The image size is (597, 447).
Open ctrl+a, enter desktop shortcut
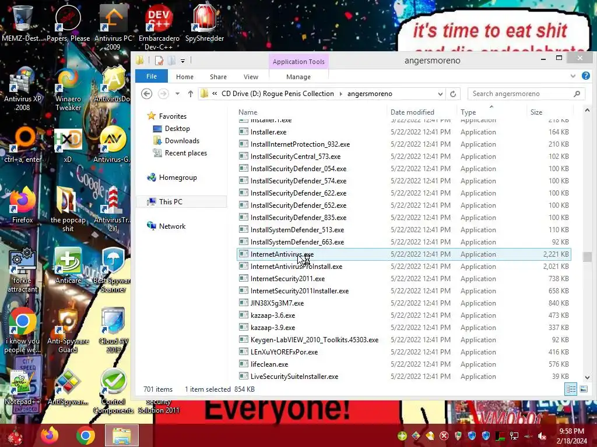(23, 146)
